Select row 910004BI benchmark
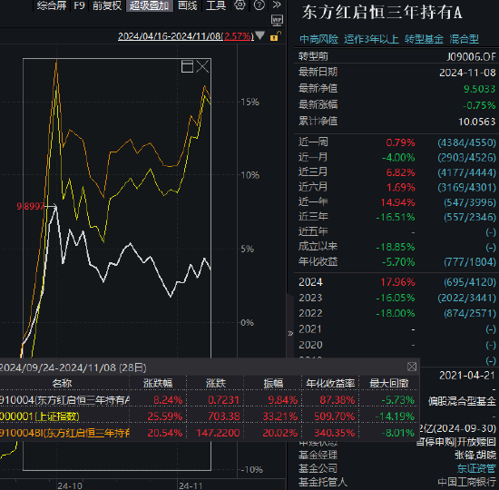The image size is (499, 490). (x=209, y=433)
